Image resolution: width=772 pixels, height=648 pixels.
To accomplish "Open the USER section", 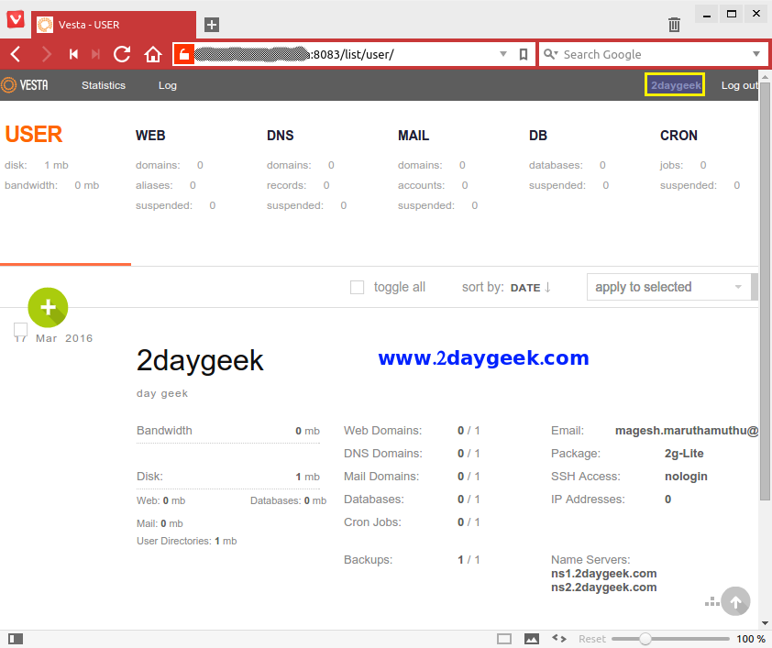I will tap(34, 135).
